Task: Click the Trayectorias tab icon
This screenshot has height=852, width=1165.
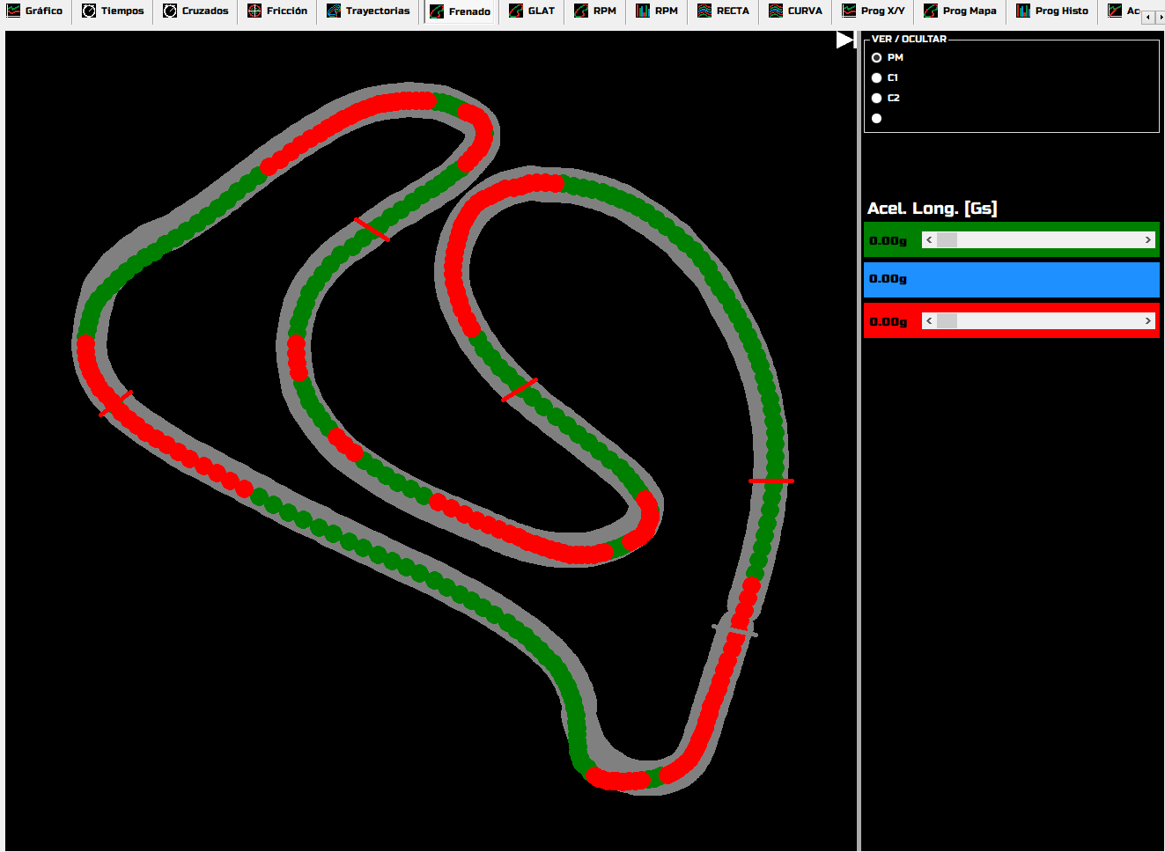Action: click(x=334, y=11)
